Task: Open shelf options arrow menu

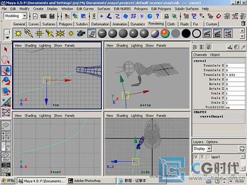Action: pos(8,37)
